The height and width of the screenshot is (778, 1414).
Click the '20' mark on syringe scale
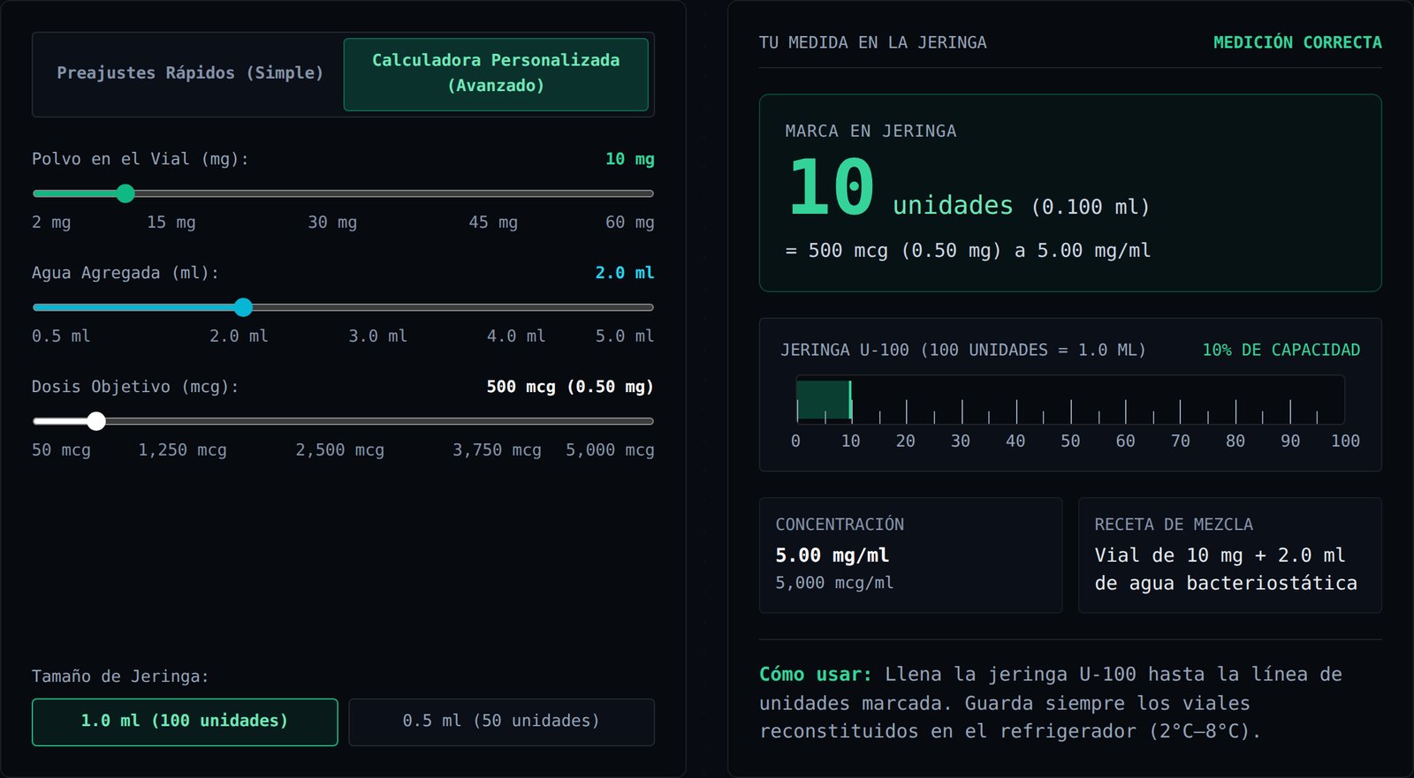tap(906, 441)
